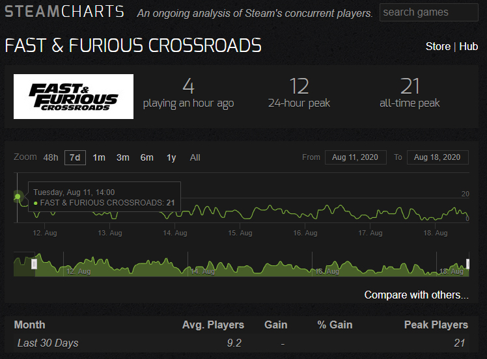The width and height of the screenshot is (487, 359).
Task: Open Compare with others link
Action: (416, 295)
